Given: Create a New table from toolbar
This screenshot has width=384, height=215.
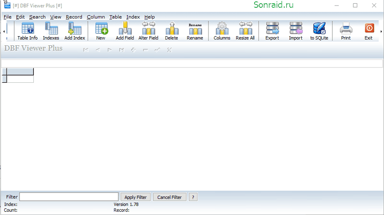Looking at the screenshot, I should click(101, 31).
